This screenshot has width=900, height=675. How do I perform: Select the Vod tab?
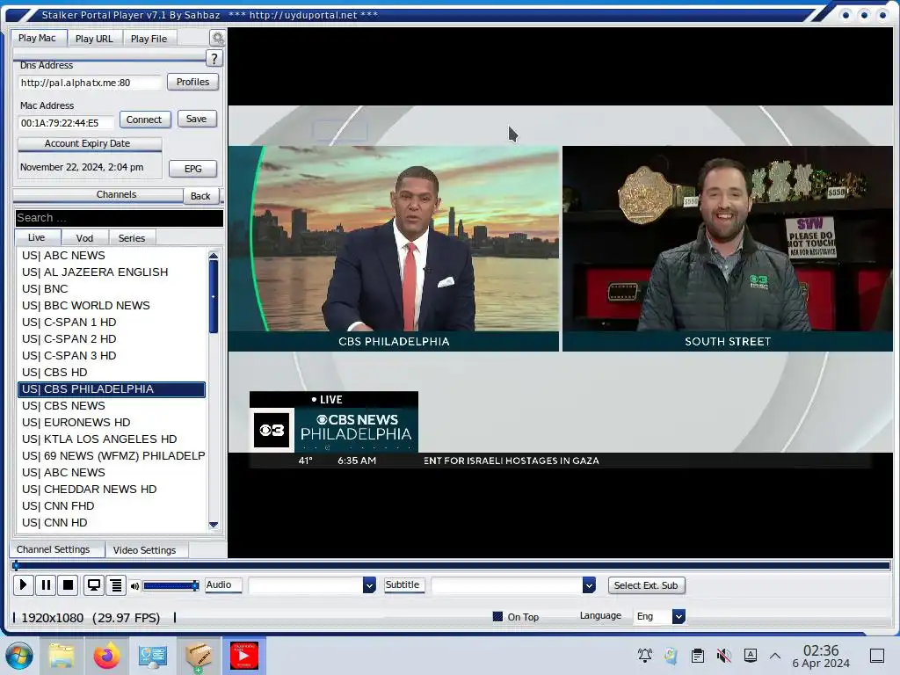(84, 238)
